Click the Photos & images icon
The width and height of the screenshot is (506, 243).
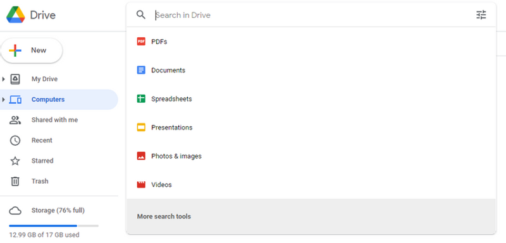coord(141,156)
